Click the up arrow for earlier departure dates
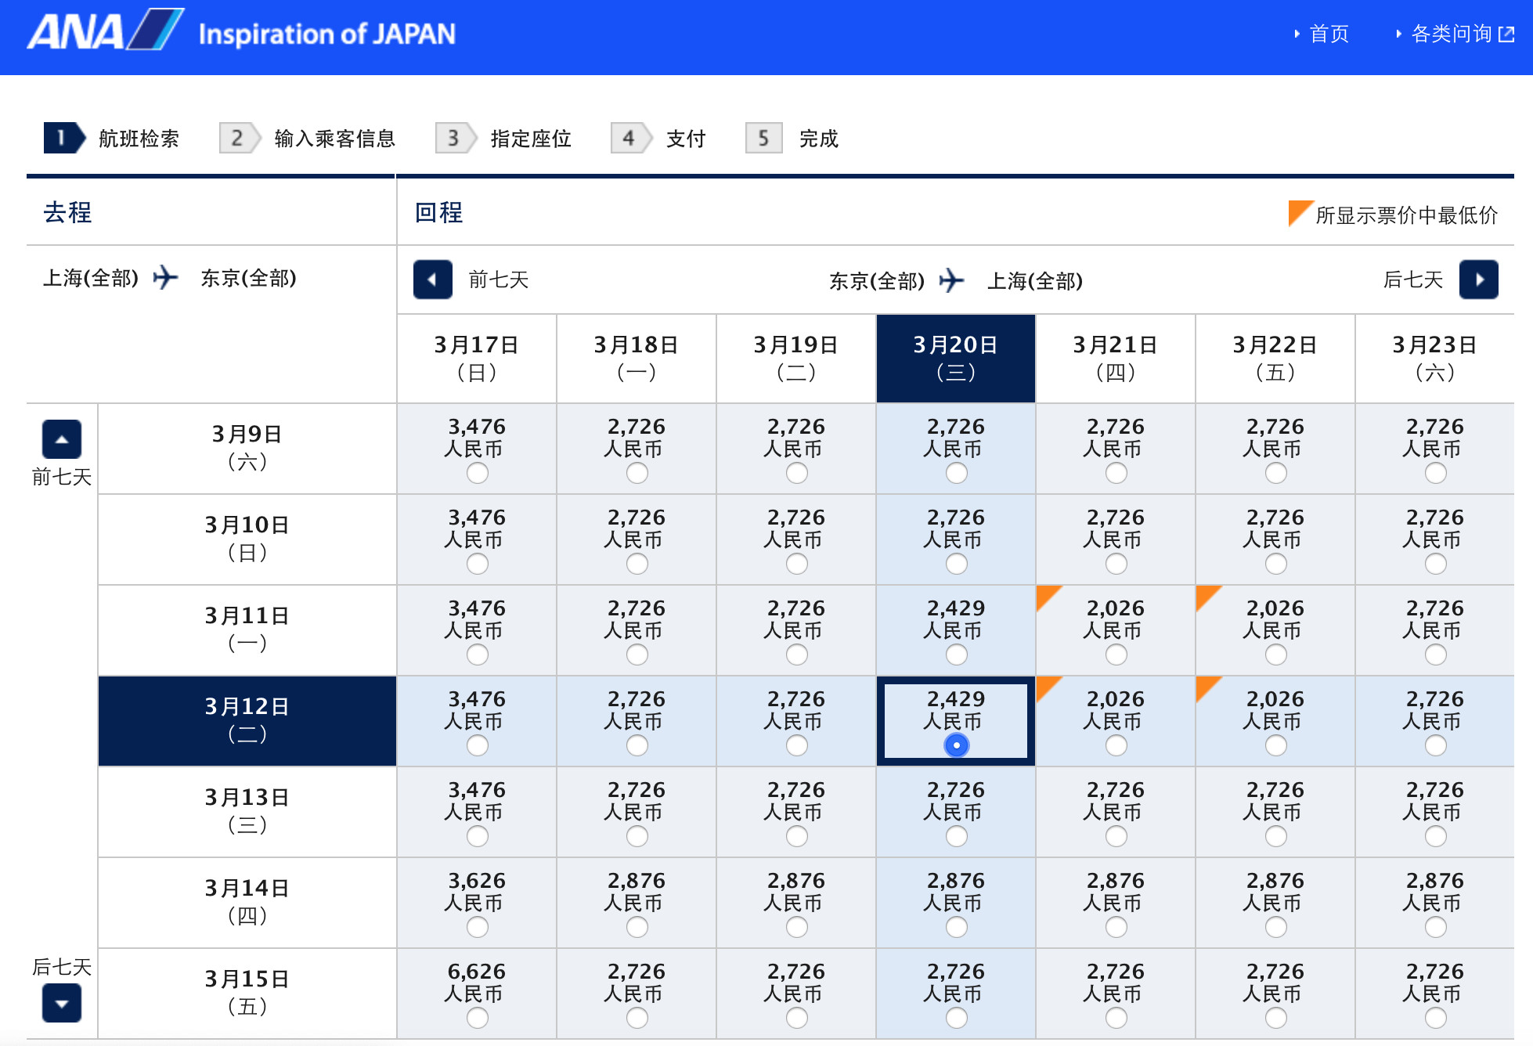1533x1046 pixels. point(62,439)
